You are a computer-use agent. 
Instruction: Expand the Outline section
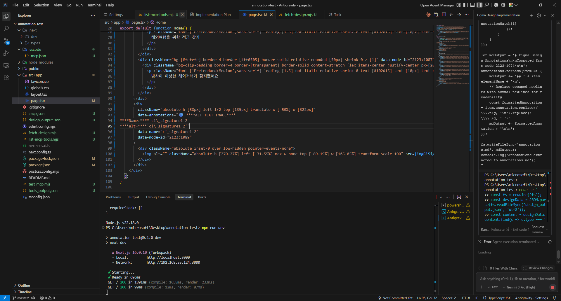pos(24,285)
